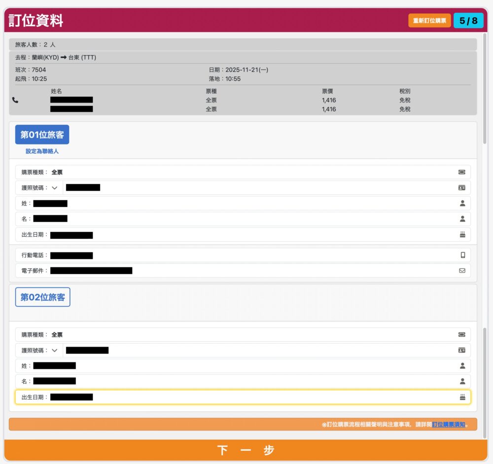Screen dimensions: 493x464
Task: Click the person icon next to passenger 1 given name
Action: coord(461,218)
